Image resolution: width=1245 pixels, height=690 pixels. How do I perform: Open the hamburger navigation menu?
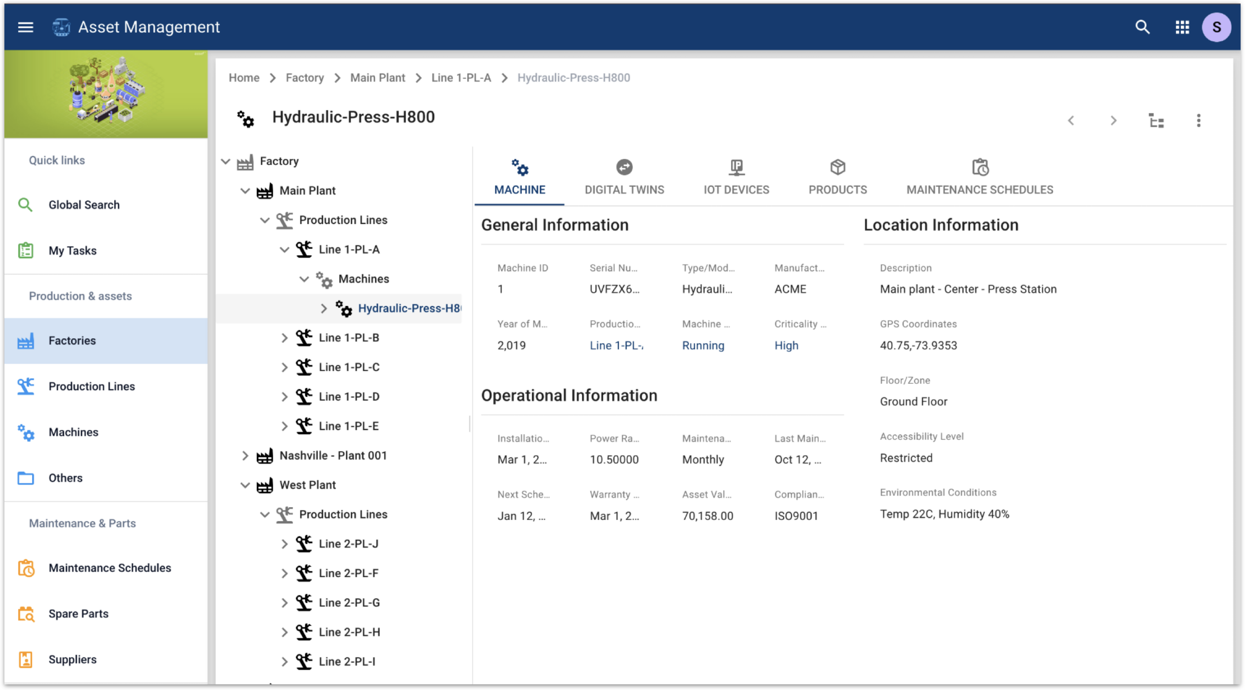pos(25,27)
